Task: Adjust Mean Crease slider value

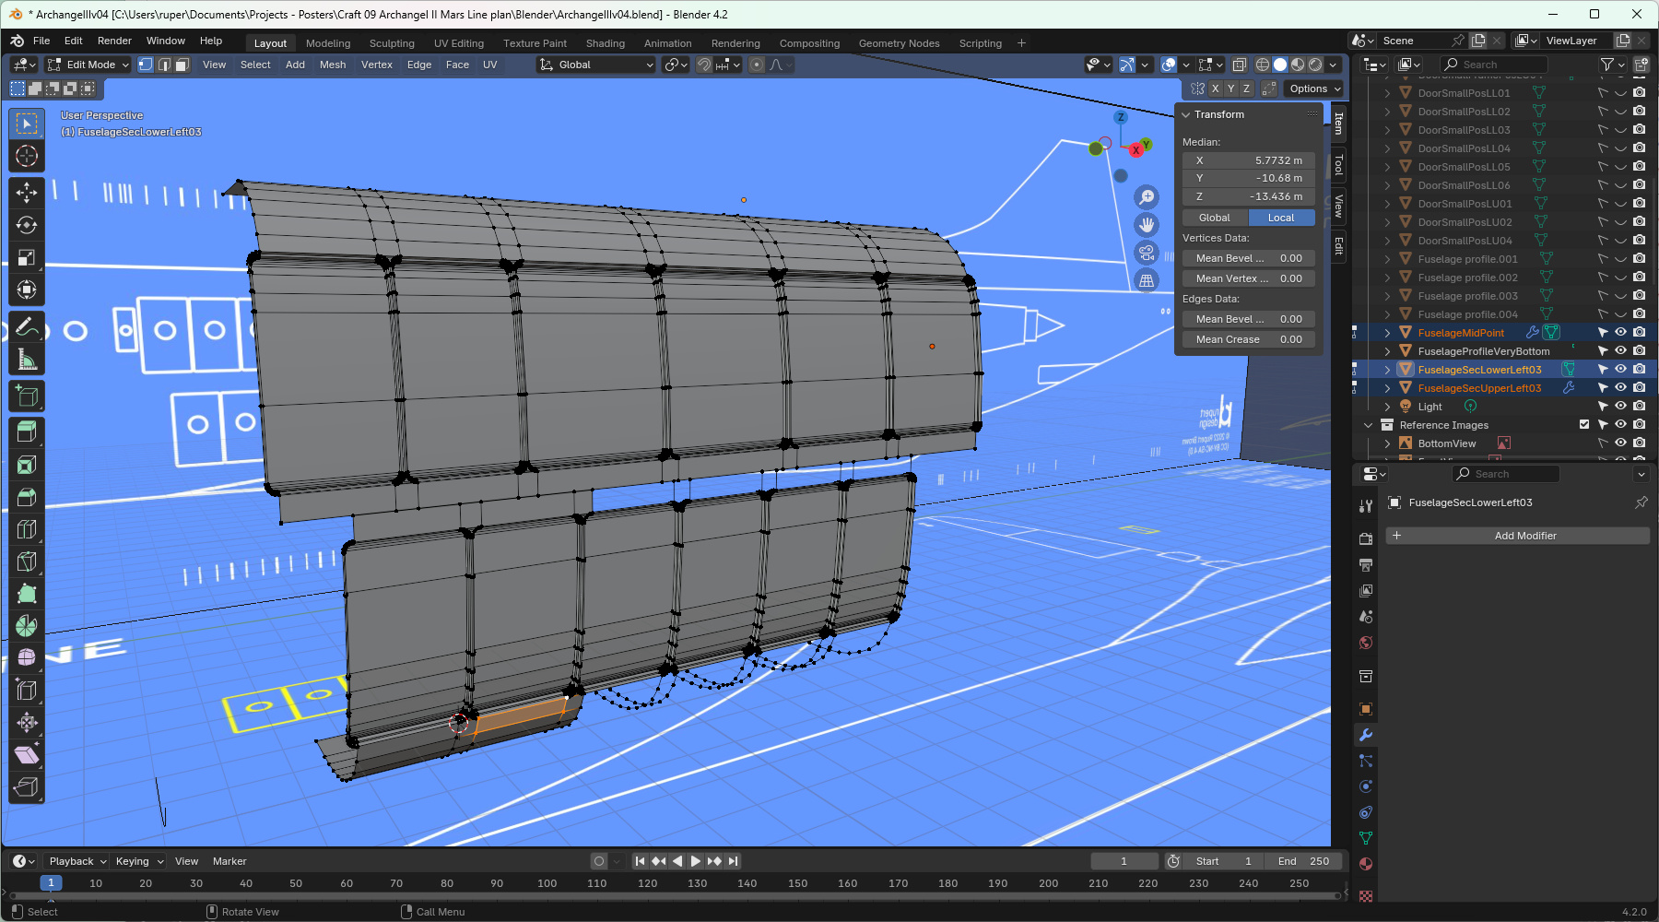Action: point(1249,339)
